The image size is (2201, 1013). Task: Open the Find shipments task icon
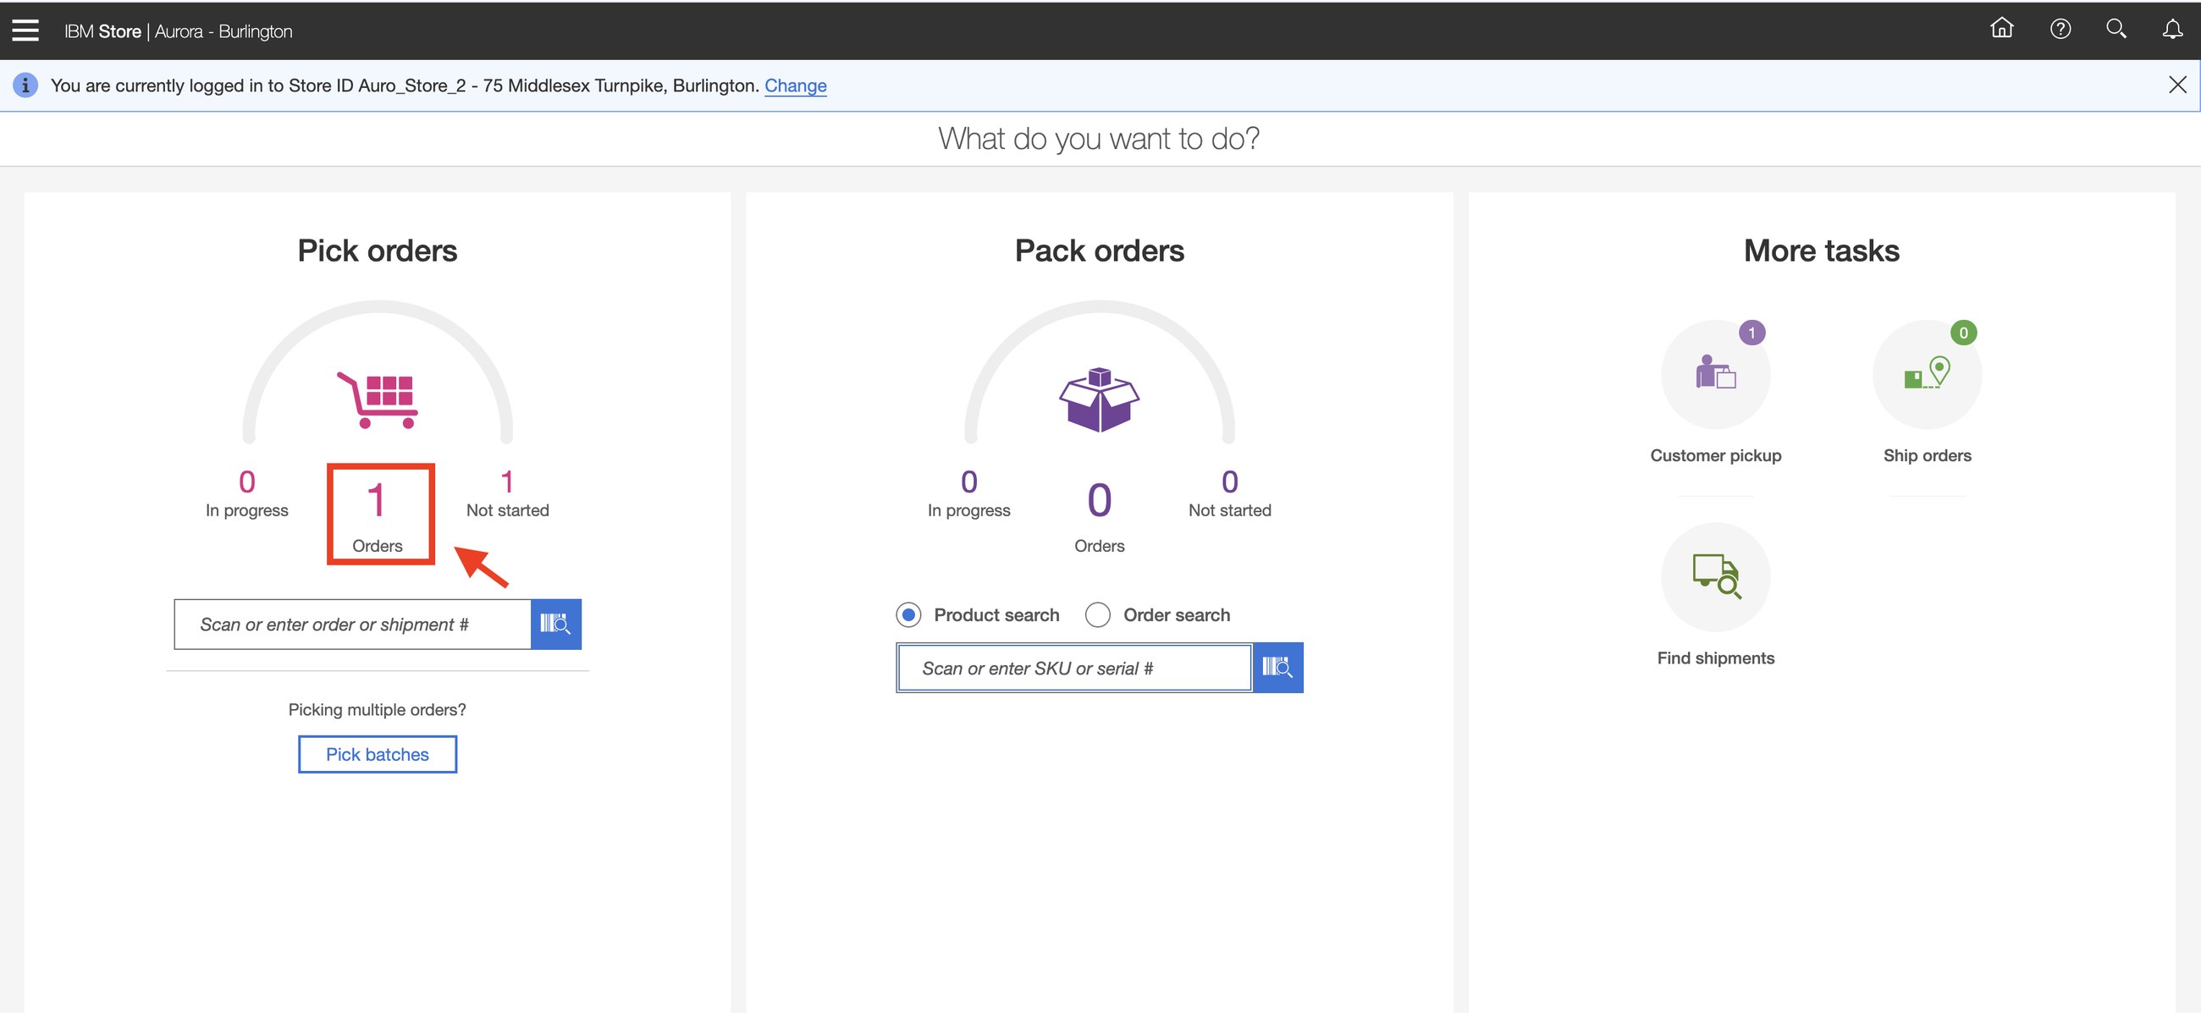pyautogui.click(x=1715, y=577)
